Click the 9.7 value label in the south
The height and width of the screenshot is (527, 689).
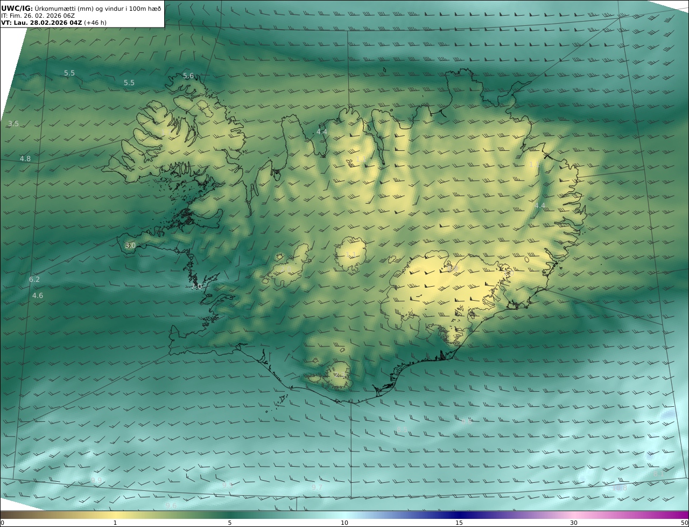click(317, 488)
